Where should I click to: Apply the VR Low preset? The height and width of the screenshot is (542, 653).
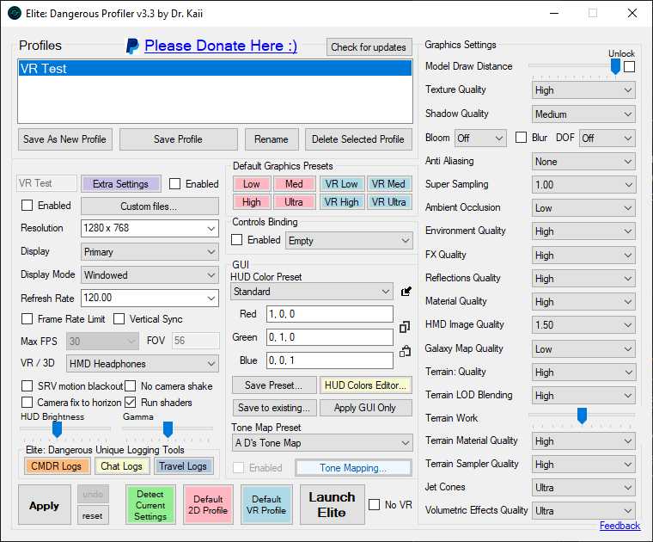[341, 184]
